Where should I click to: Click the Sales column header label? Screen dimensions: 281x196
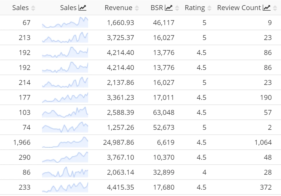coord(20,8)
